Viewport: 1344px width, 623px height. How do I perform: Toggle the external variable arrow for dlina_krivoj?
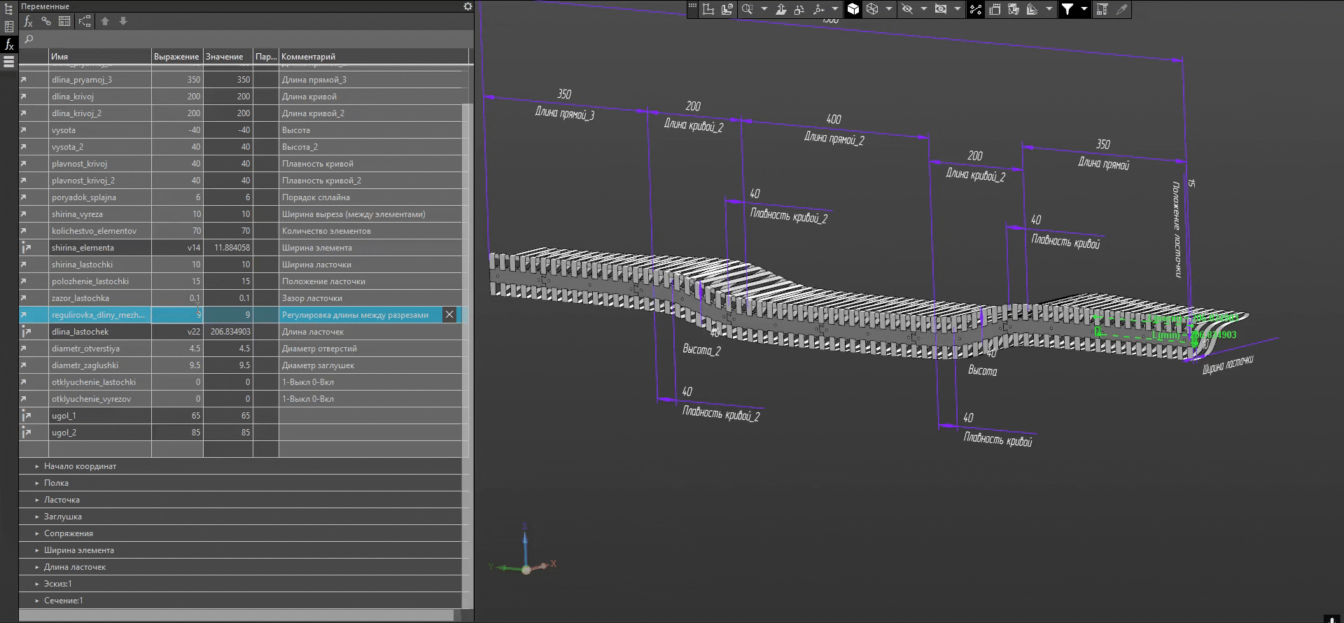tap(23, 97)
